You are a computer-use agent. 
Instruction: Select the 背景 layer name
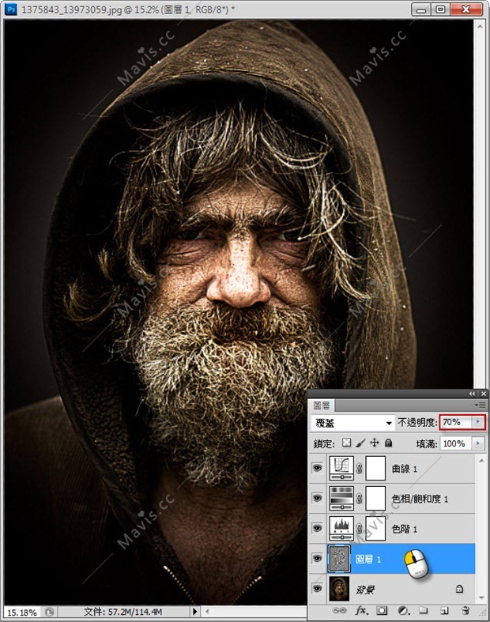click(365, 590)
